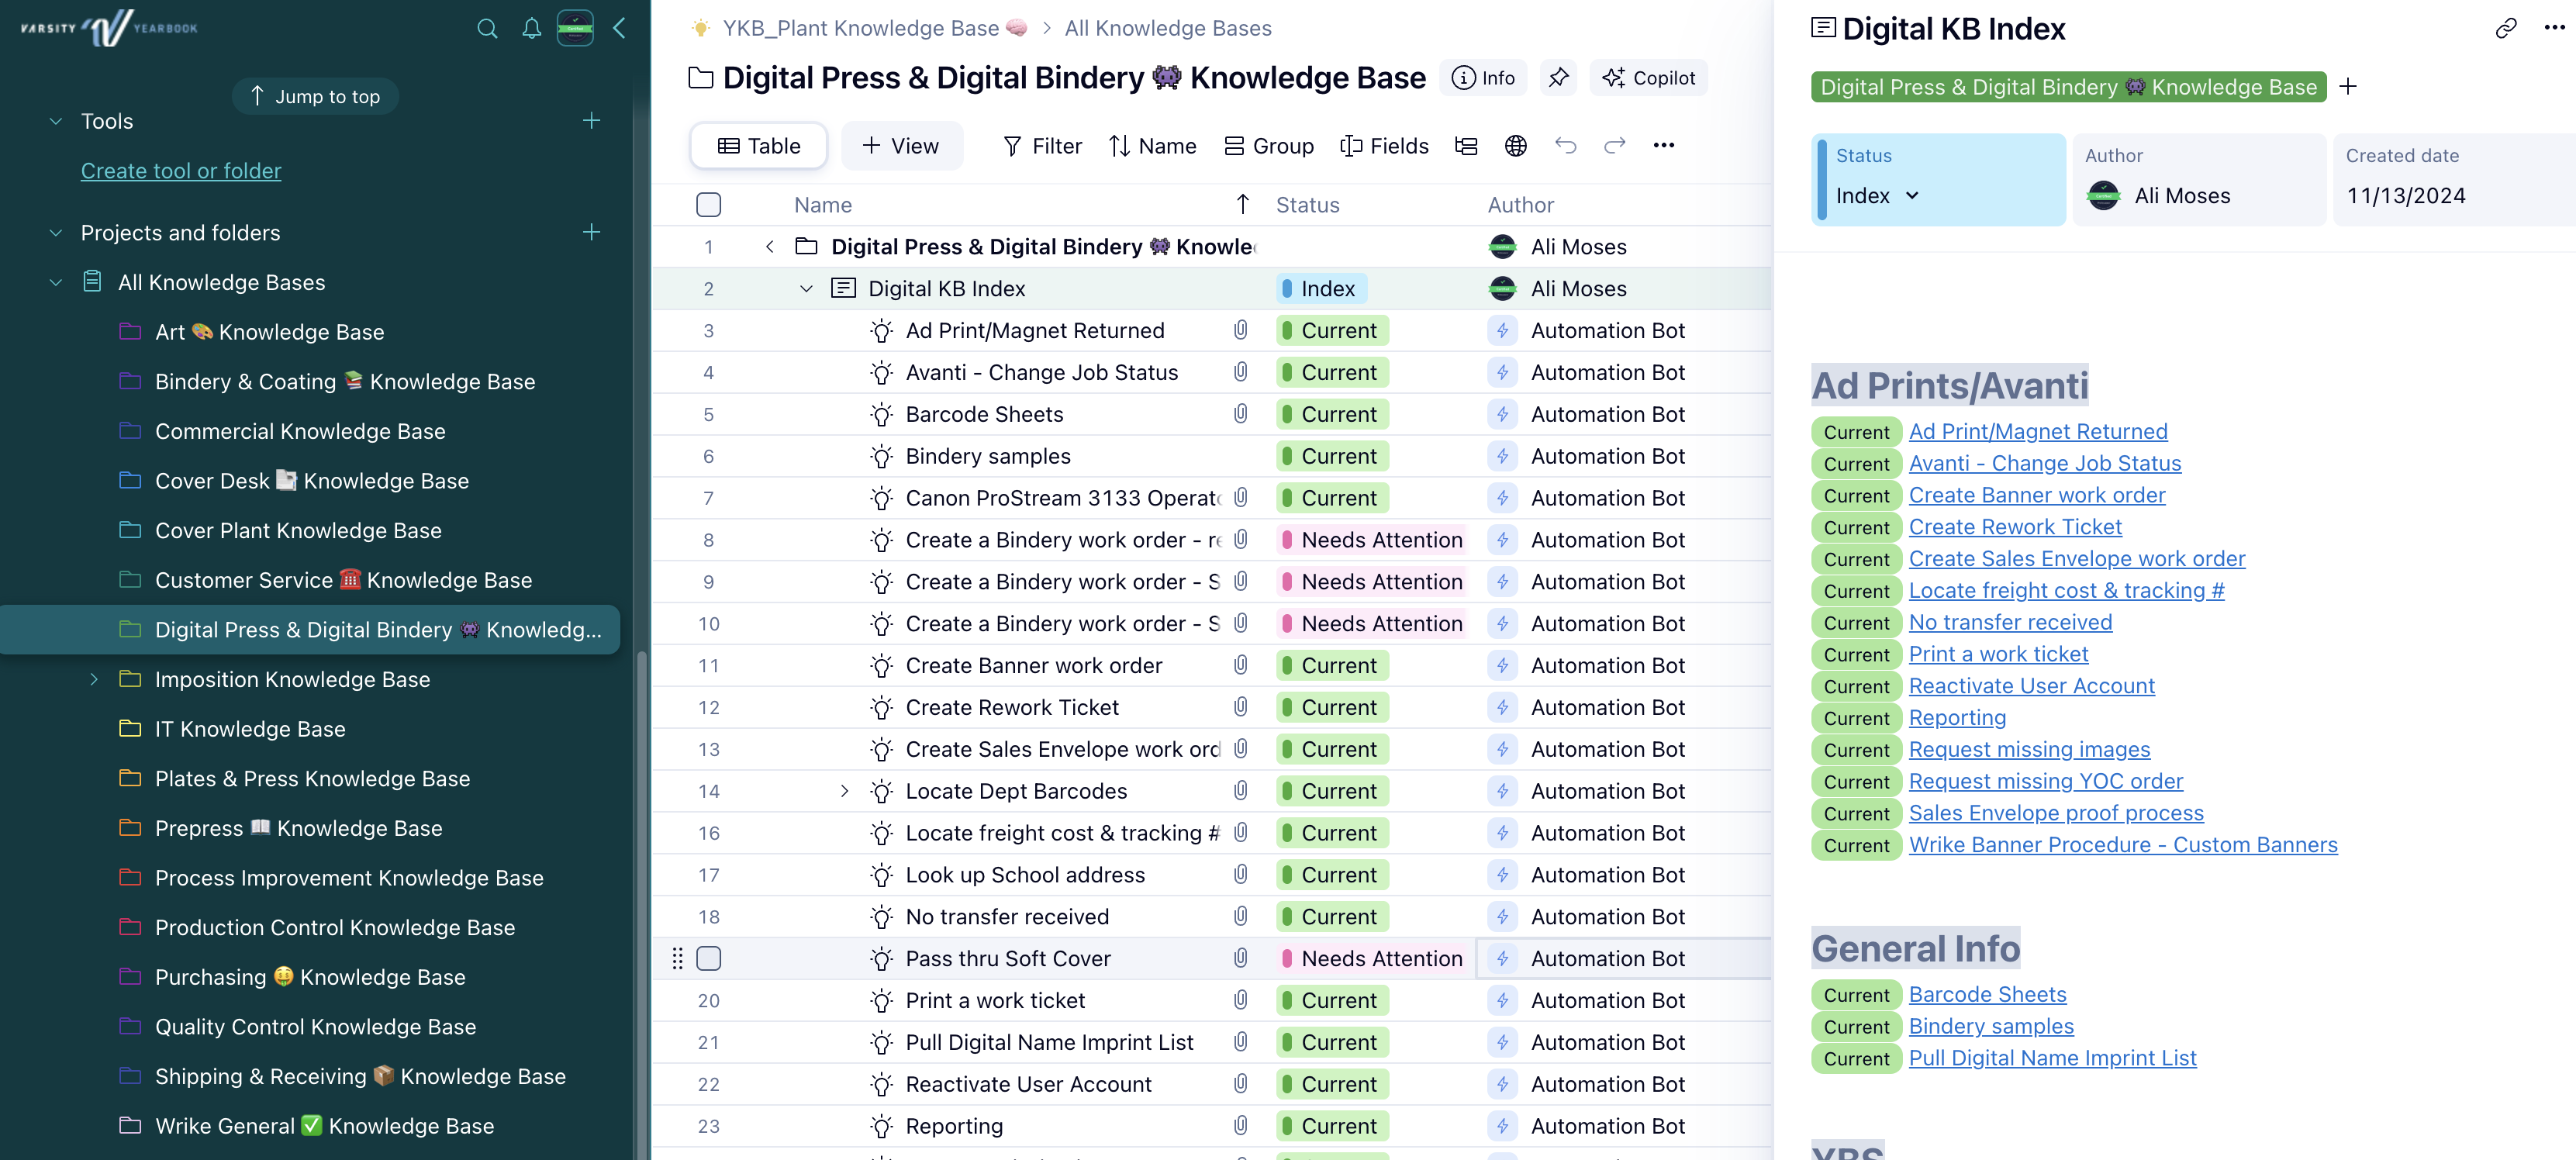
Task: Expand the Imposition Knowledge Base folder
Action: click(x=94, y=680)
